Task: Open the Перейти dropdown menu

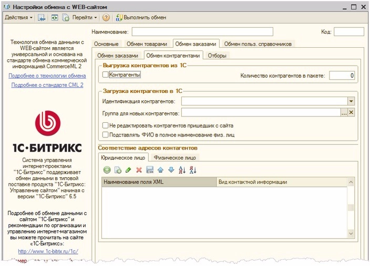Action: [x=85, y=17]
